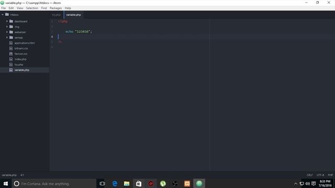335x188 pixels.
Task: Change UTF-8 encoding in status bar
Action: point(320,175)
